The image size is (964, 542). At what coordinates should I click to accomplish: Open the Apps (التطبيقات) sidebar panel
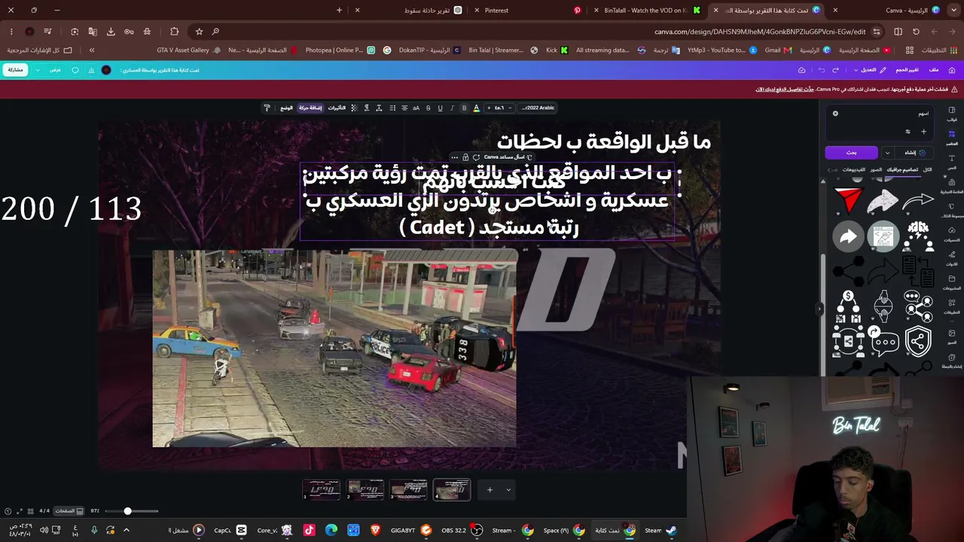tap(952, 306)
